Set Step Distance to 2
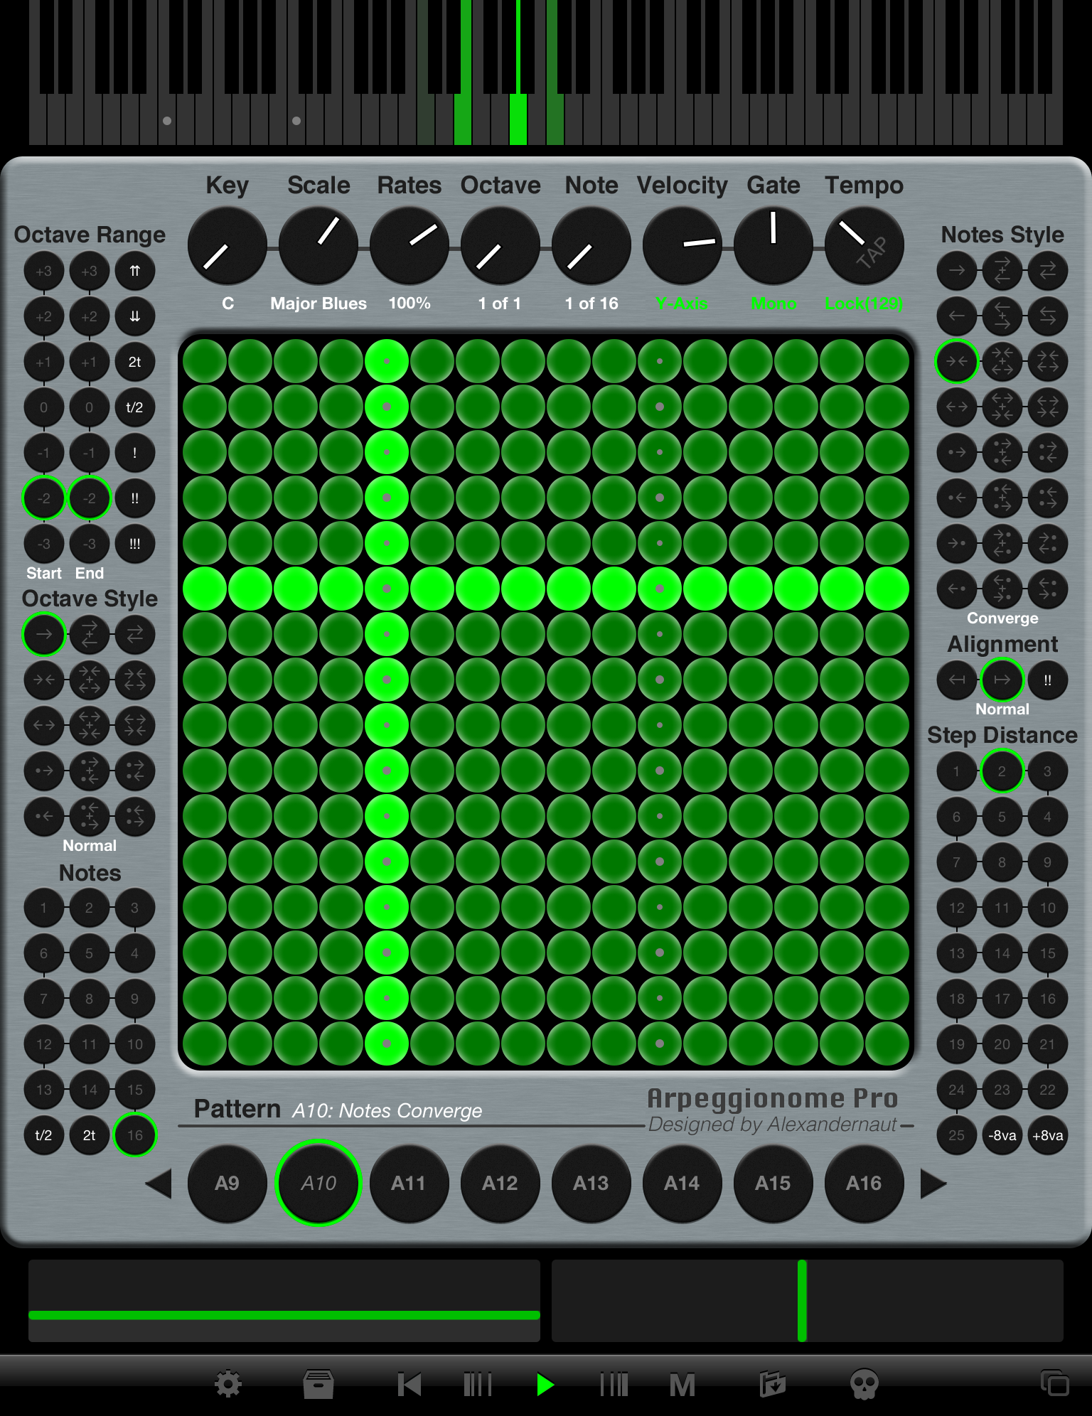 (1002, 771)
